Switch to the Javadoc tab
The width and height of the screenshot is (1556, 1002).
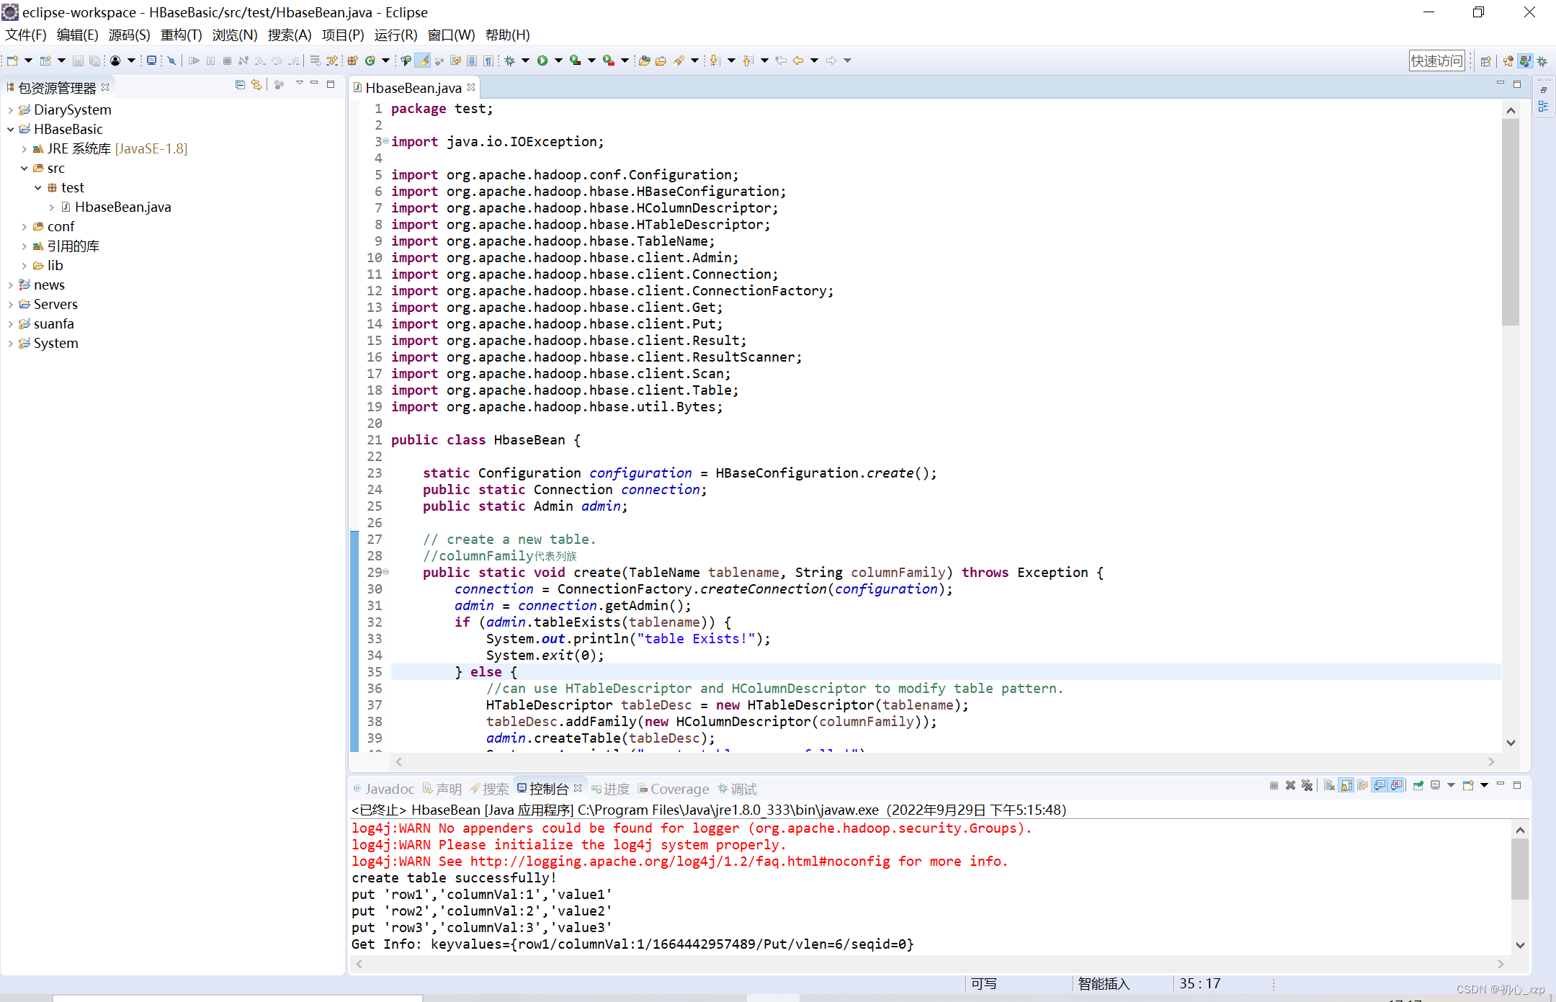[x=383, y=789]
